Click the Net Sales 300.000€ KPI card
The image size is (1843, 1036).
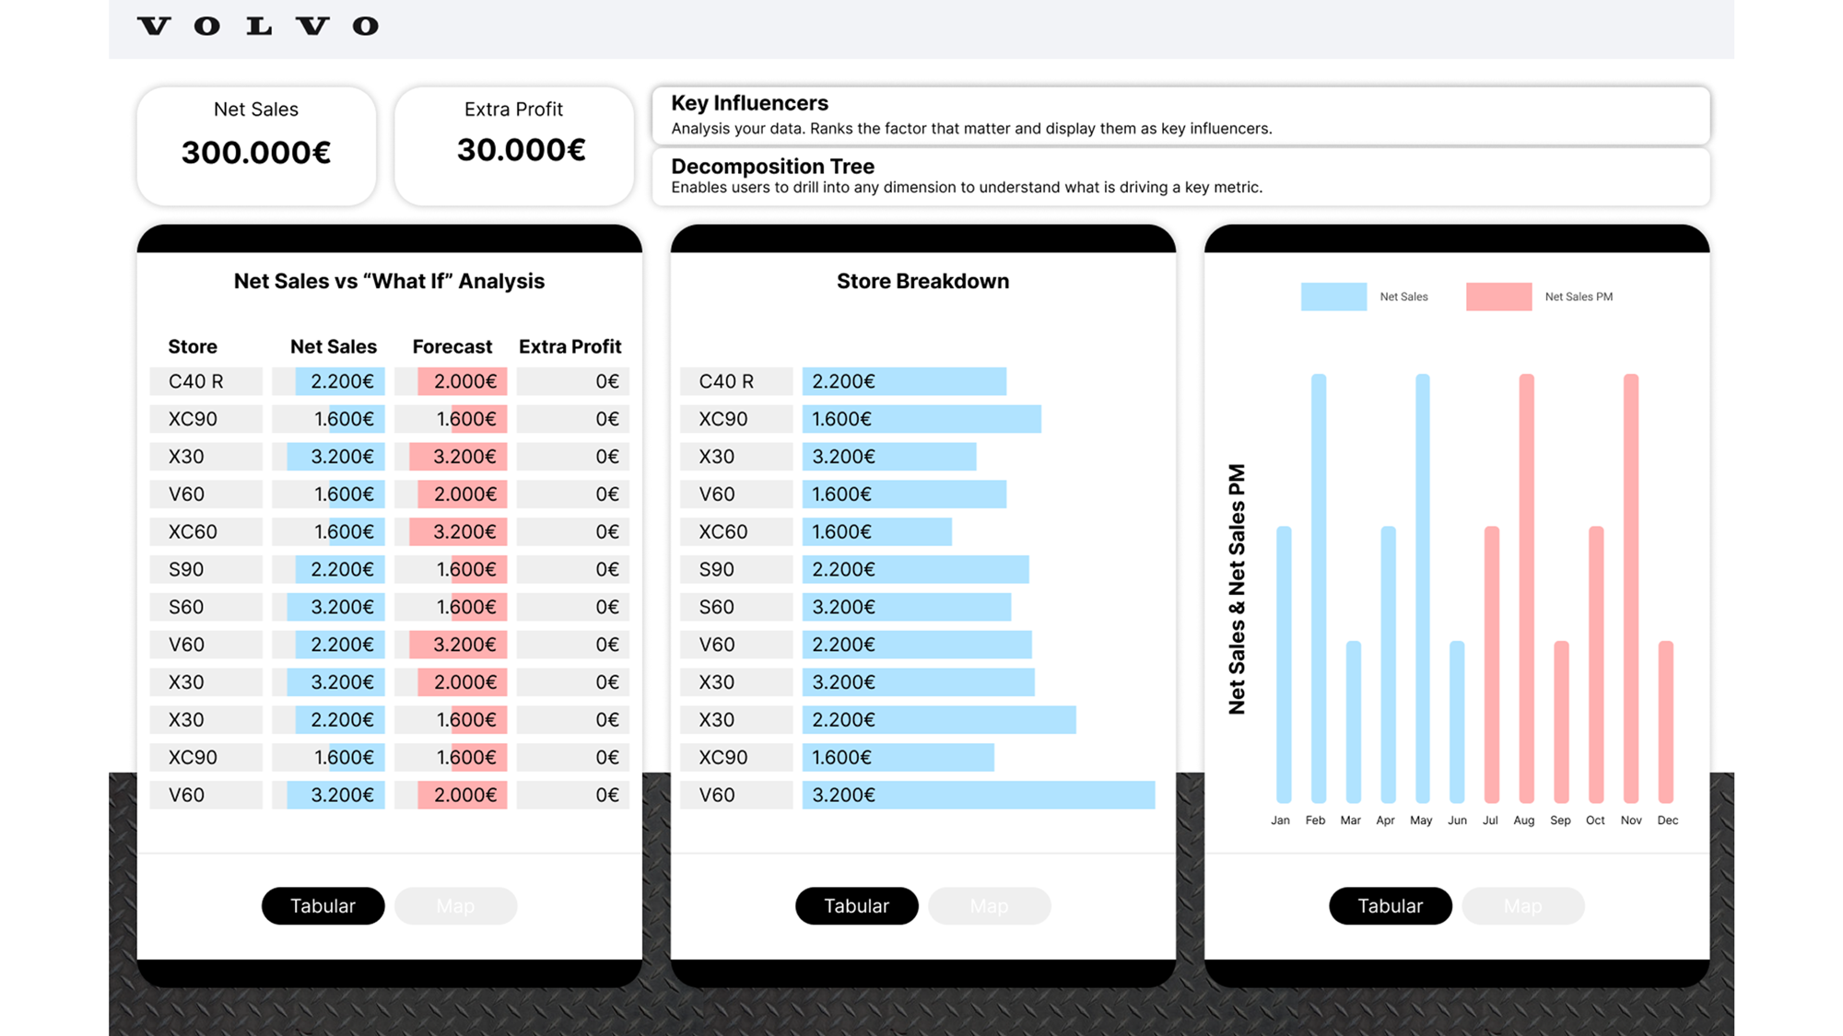(256, 146)
